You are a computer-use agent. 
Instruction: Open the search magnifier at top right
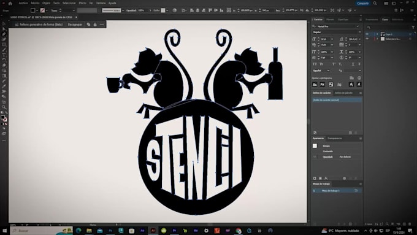point(375,3)
